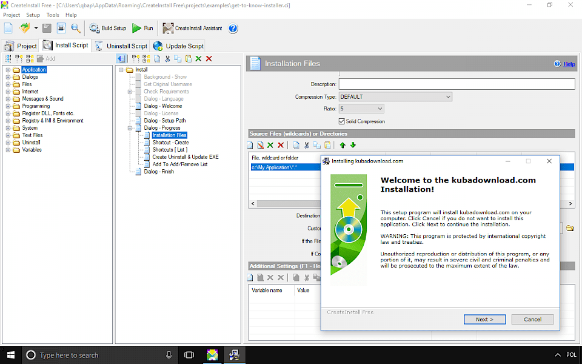Open the dropdown arrow next to Open folder icon
The width and height of the screenshot is (582, 364).
(x=36, y=29)
